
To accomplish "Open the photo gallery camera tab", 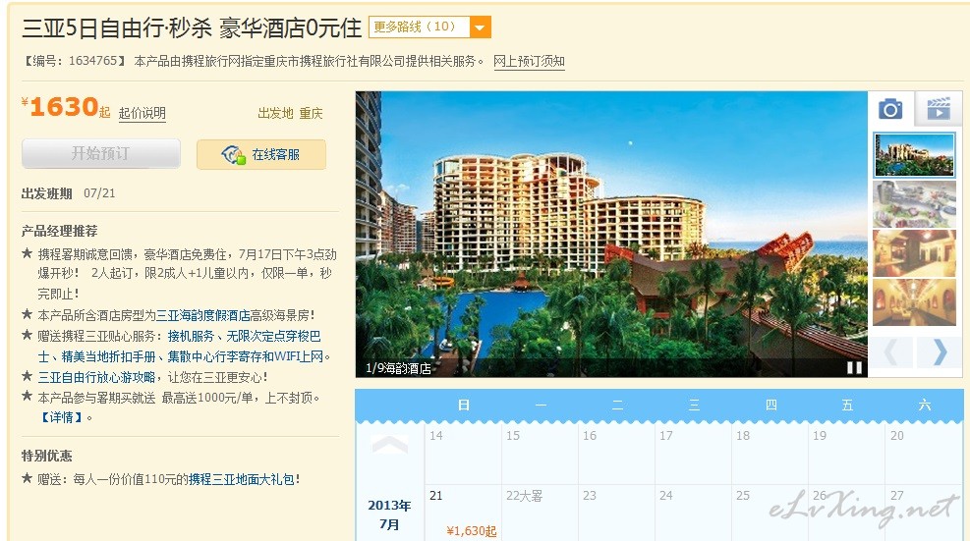I will click(890, 109).
